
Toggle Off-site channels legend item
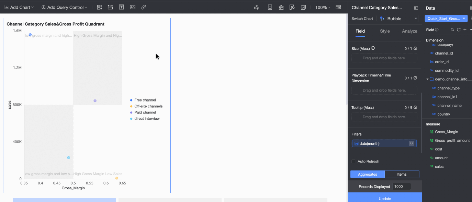(x=146, y=106)
